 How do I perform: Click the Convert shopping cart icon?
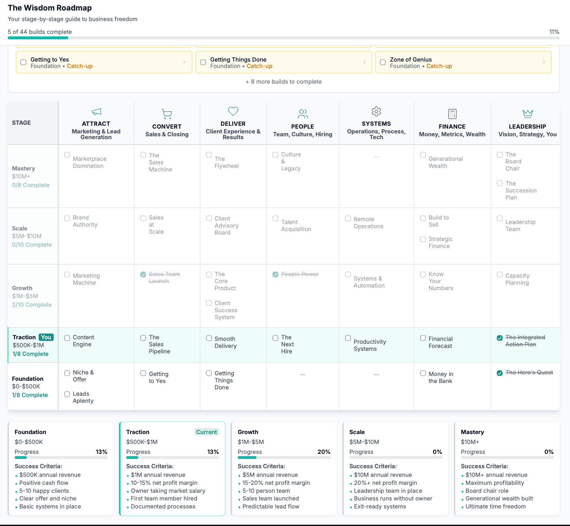pos(166,113)
